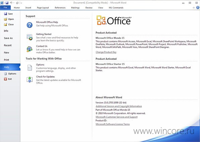
Task: Click the red Exit icon in sidebar
Action: pyautogui.click(x=5, y=79)
